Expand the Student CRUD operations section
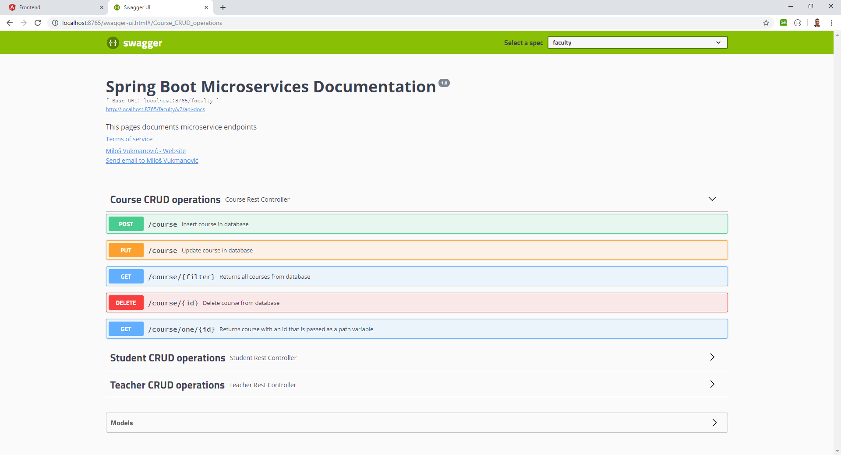Viewport: 841px width, 455px height. 712,357
